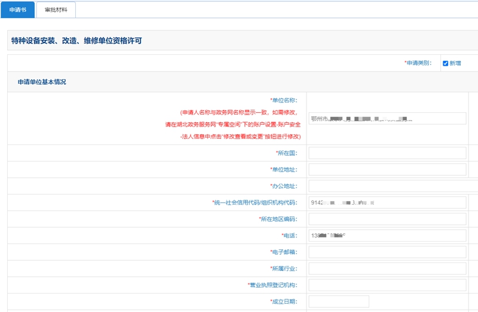Select the 所在地区编码 text field

387,219
